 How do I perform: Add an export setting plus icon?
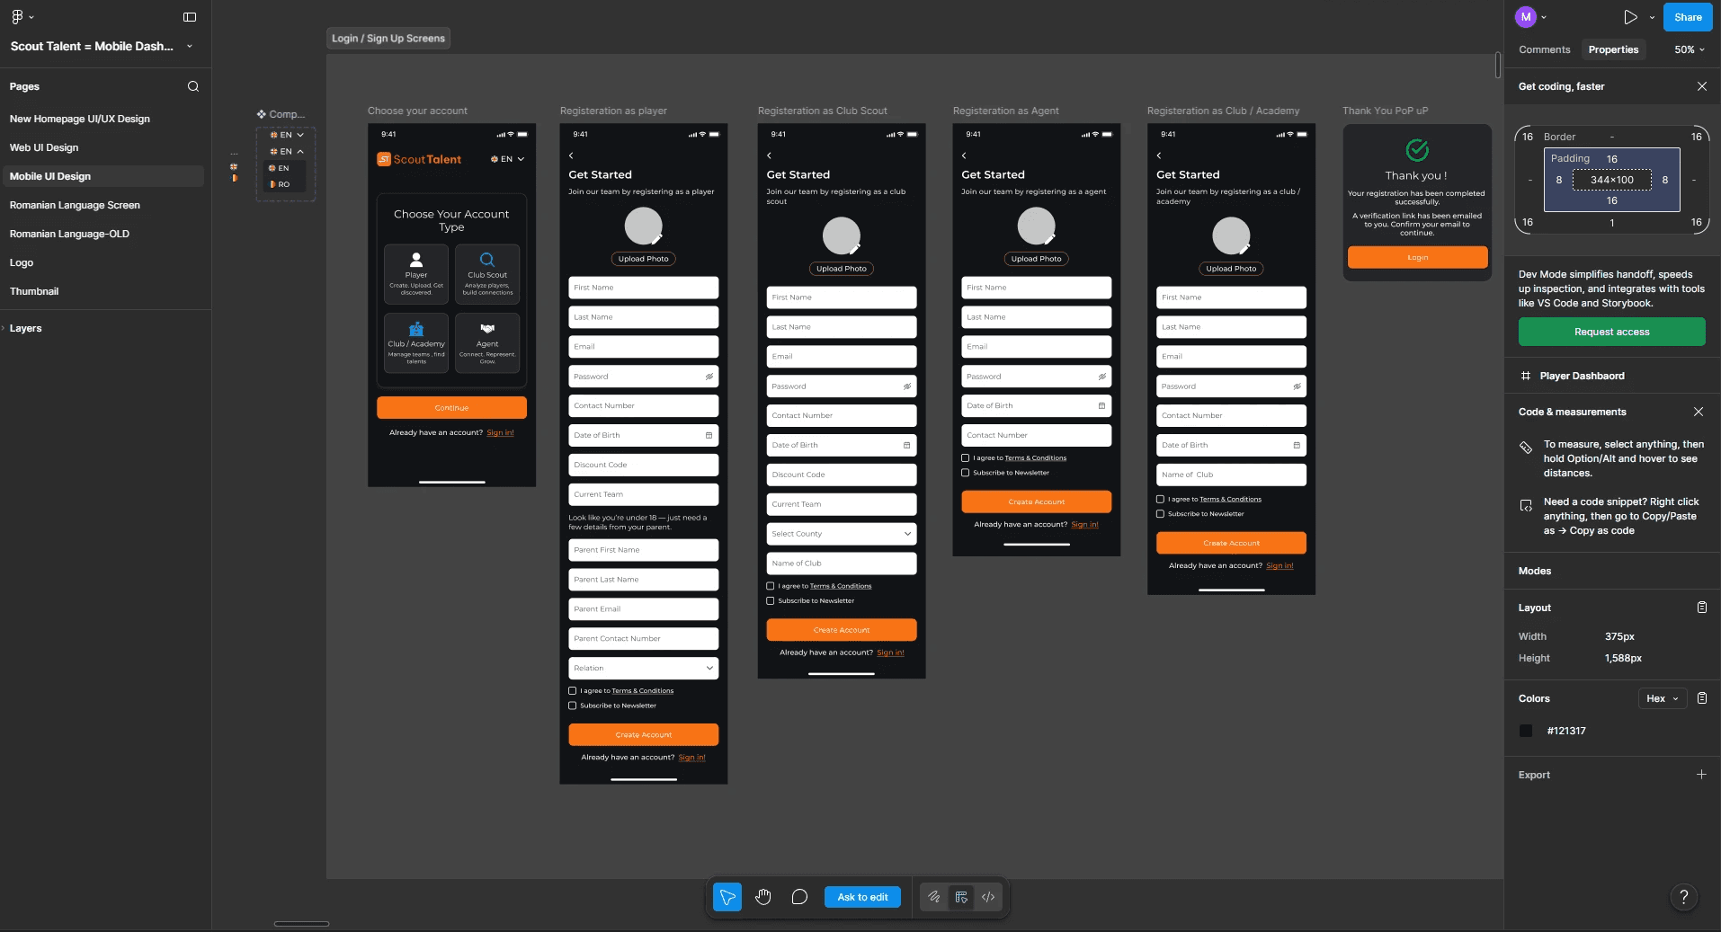[x=1701, y=775]
